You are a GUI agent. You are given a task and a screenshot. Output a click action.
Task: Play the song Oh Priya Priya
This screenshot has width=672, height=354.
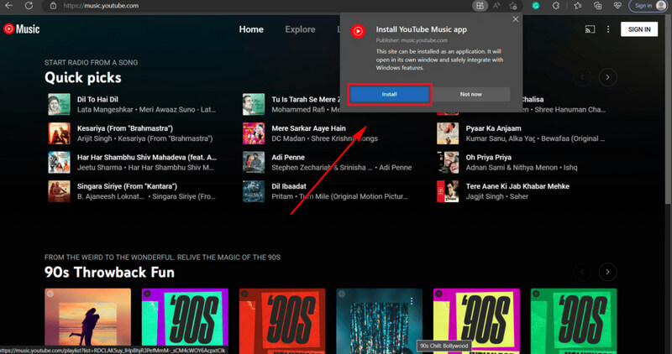click(489, 158)
